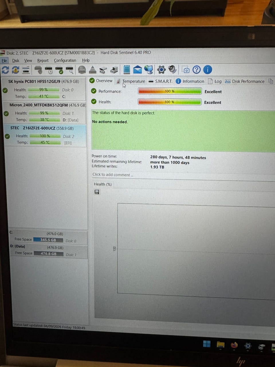Click the STEC 45 °C temperature bar
Viewport: 275px width, 367px height.
click(x=45, y=142)
